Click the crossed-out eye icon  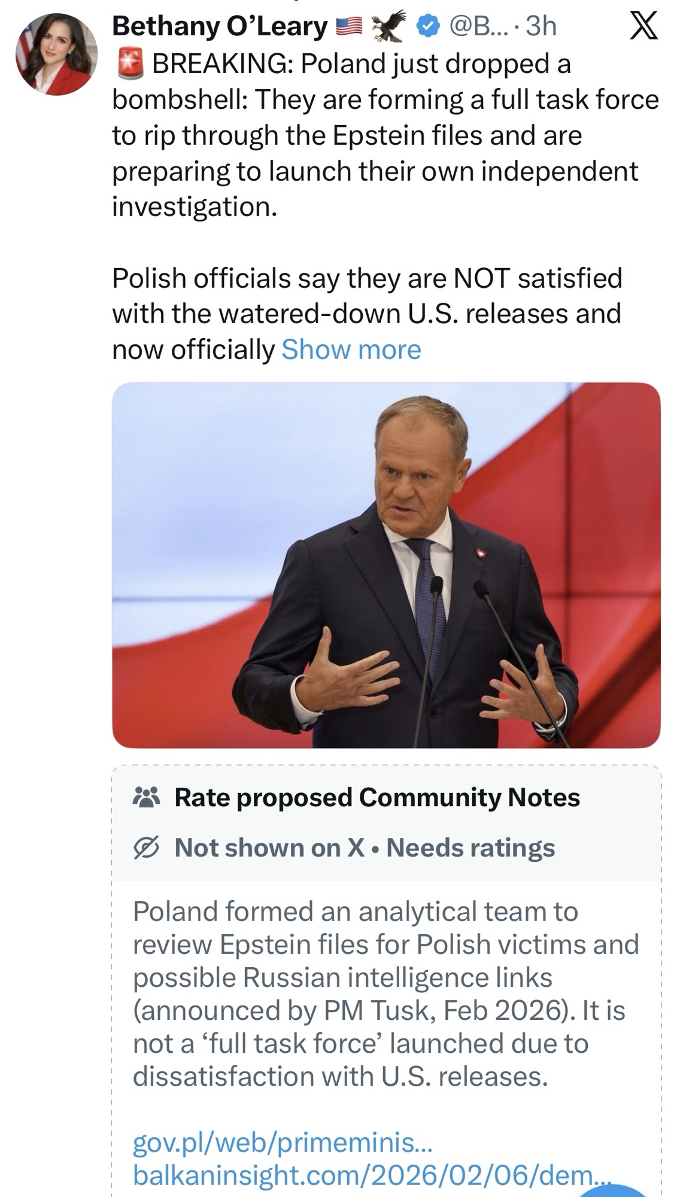pyautogui.click(x=147, y=848)
